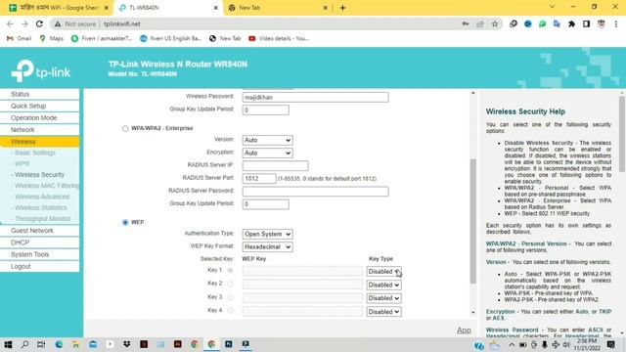Switch to the Google Sheets tab
The height and width of the screenshot is (352, 626).
[58, 8]
